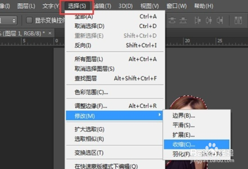Image resolution: width=248 pixels, height=169 pixels.
Task: Expand the 修改(M) submenu
Action: point(114,116)
